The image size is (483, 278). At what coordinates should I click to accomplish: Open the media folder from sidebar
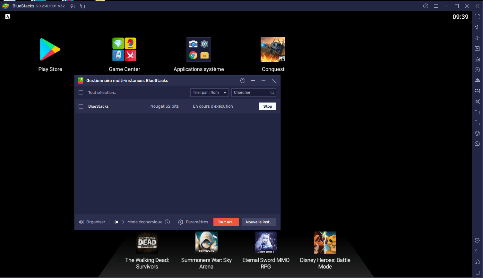[477, 112]
